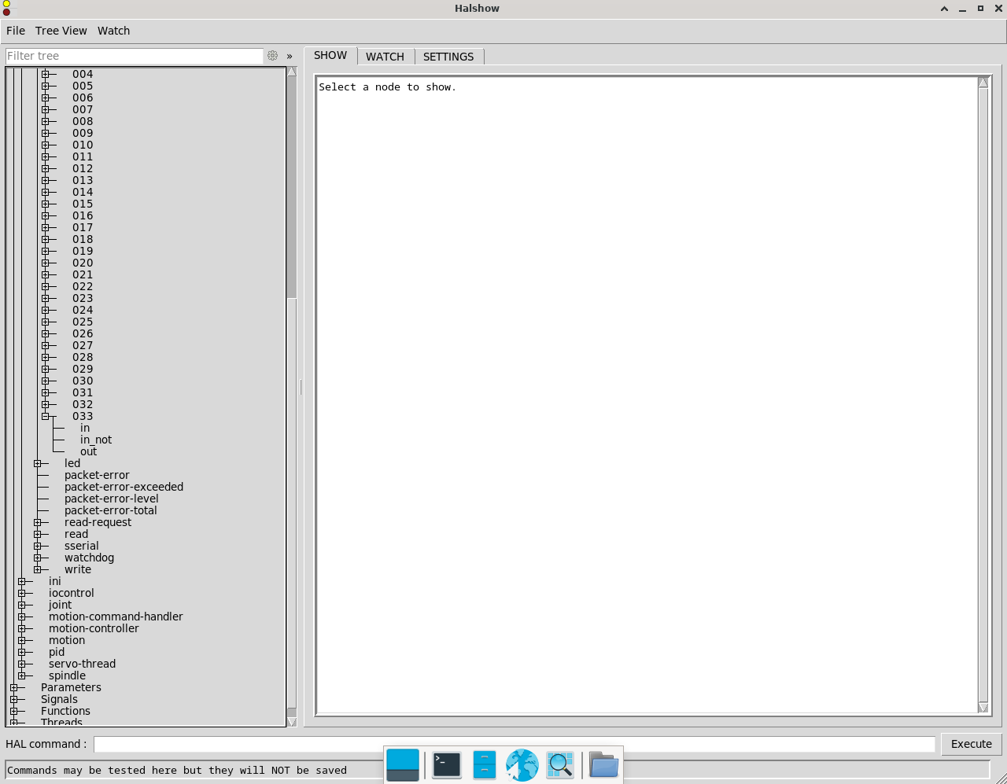This screenshot has width=1007, height=784.
Task: Expand the watchdog tree node
Action: (38, 558)
